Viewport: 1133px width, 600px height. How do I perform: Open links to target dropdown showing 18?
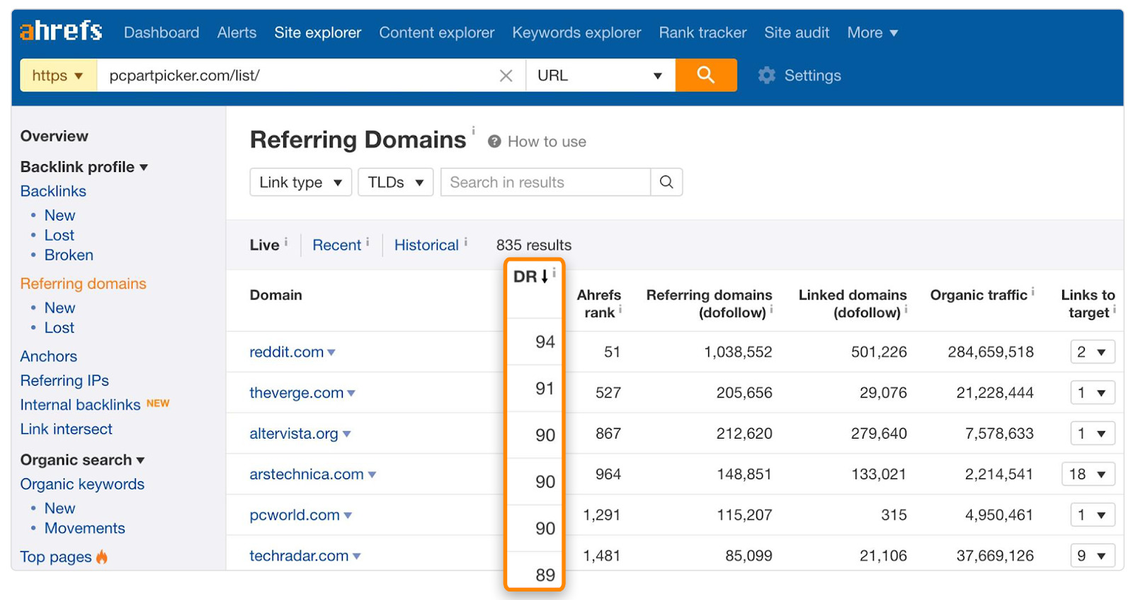pyautogui.click(x=1088, y=474)
